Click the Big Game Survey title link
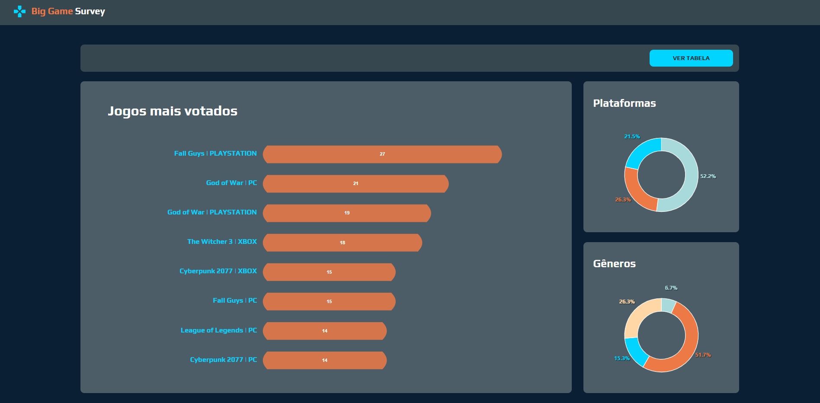The height and width of the screenshot is (403, 820). [x=67, y=11]
